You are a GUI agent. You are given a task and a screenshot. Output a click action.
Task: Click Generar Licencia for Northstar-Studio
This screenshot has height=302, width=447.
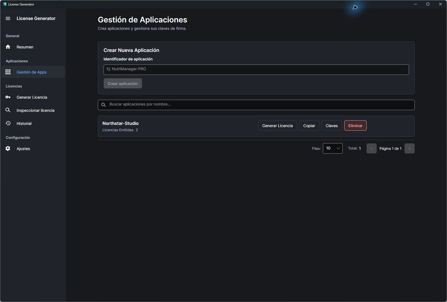(277, 125)
